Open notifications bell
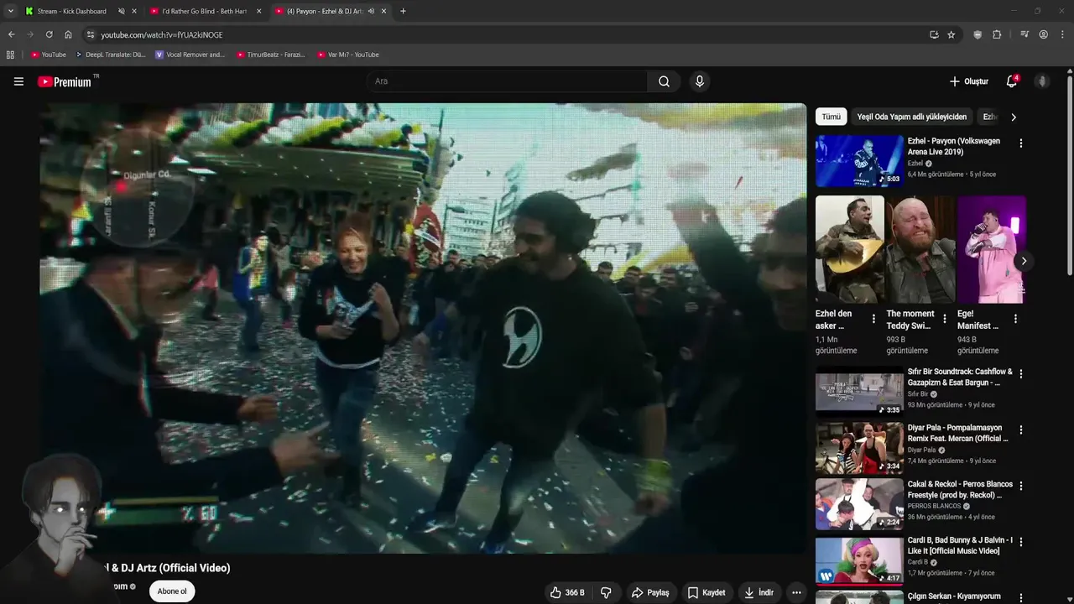The width and height of the screenshot is (1074, 604). (x=1012, y=81)
